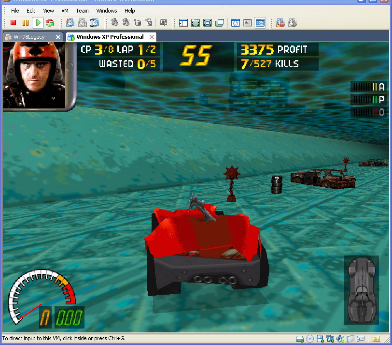Click the 'CP 3/8 LAP 1/2' readout
Viewport: 392px width, 345px height.
coord(118,49)
